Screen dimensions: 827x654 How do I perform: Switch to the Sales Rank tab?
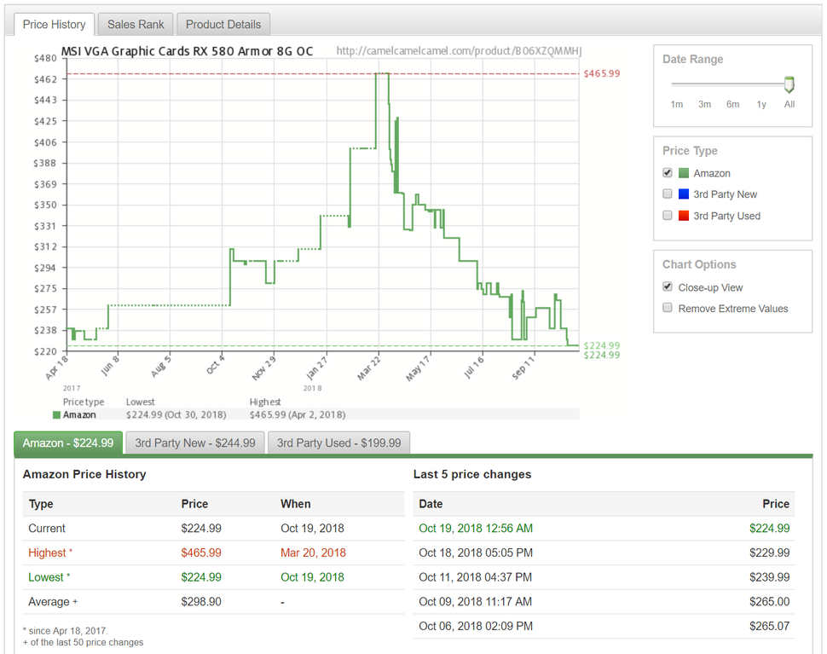pyautogui.click(x=136, y=24)
